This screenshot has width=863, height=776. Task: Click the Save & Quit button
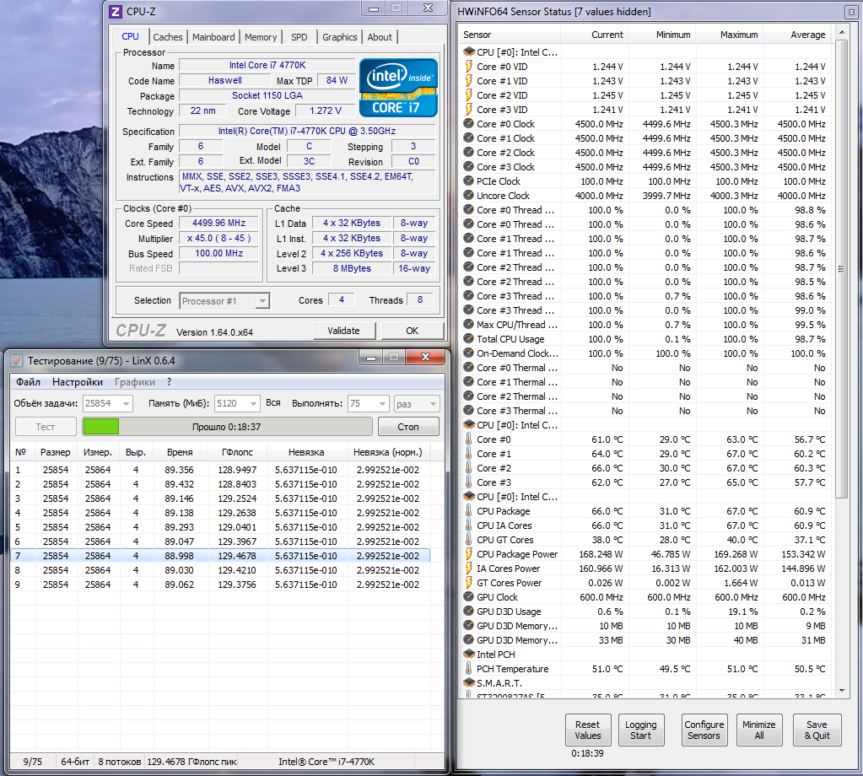pyautogui.click(x=817, y=730)
